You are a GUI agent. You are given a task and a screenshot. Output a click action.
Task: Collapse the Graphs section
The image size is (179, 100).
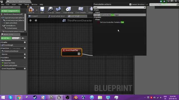click(x=1, y=42)
